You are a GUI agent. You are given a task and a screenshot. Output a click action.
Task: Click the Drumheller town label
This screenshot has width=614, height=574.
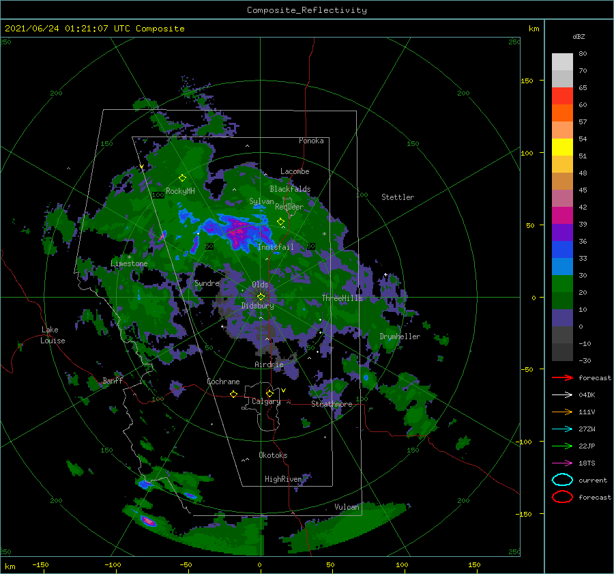coord(400,336)
